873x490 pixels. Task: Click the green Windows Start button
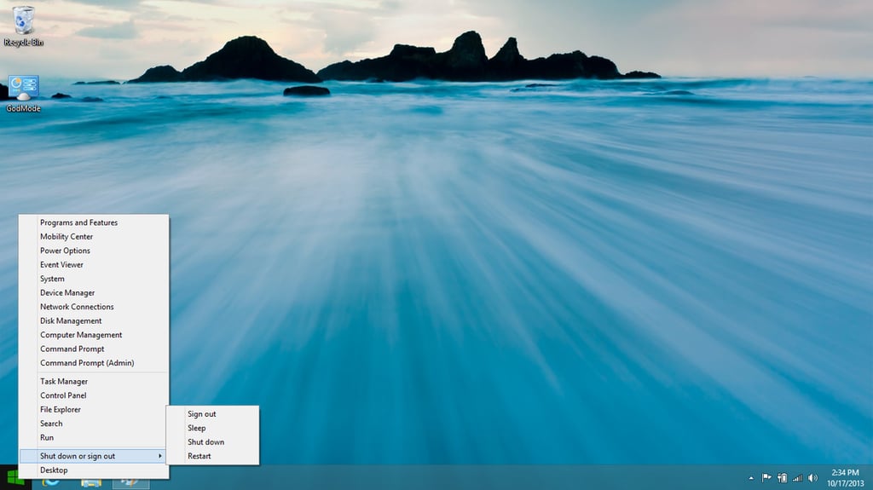click(15, 478)
